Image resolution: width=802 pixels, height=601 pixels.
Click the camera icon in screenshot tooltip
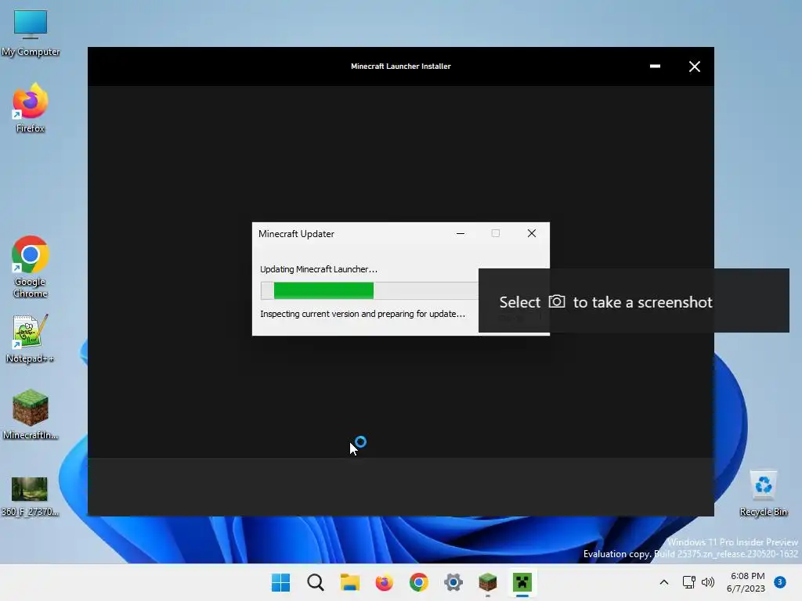pos(557,301)
